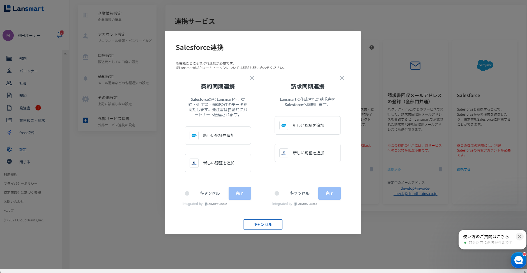Select the 設定 gear icon in sidebar
This screenshot has height=273, width=527.
click(x=9, y=149)
